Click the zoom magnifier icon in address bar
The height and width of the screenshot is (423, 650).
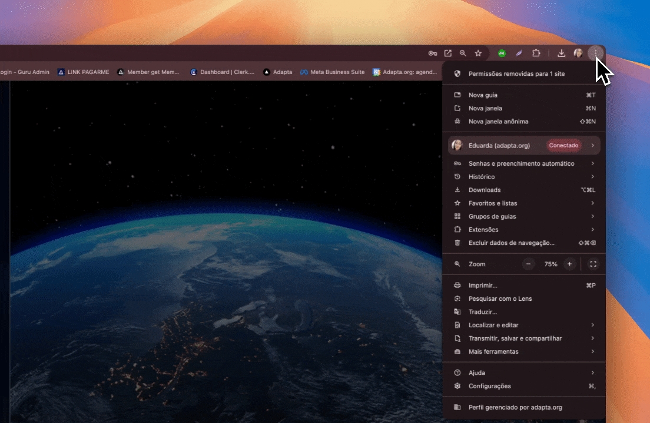tap(463, 53)
